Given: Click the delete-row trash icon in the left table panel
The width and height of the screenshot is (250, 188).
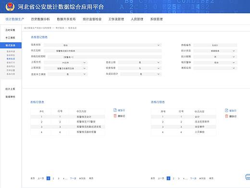Looking at the screenshot, I should pyautogui.click(x=115, y=116).
